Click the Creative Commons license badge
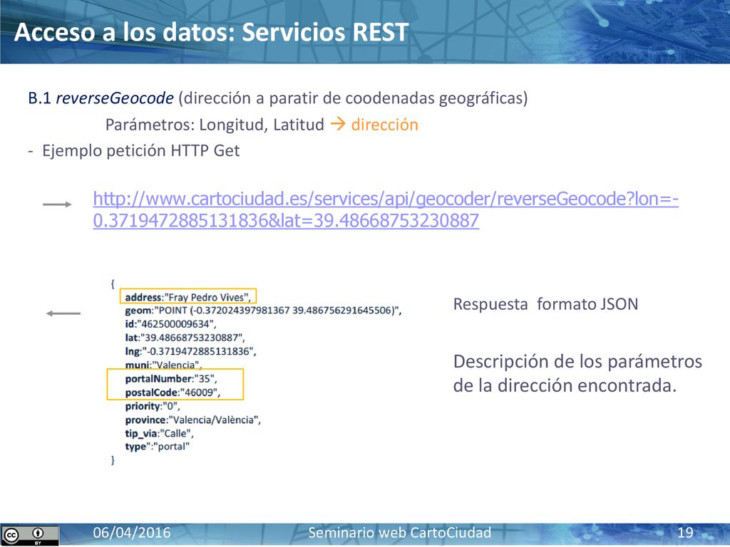Screen dimensions: 730x547 (x=30, y=536)
